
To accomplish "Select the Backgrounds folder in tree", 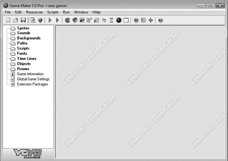I will coord(25,38).
